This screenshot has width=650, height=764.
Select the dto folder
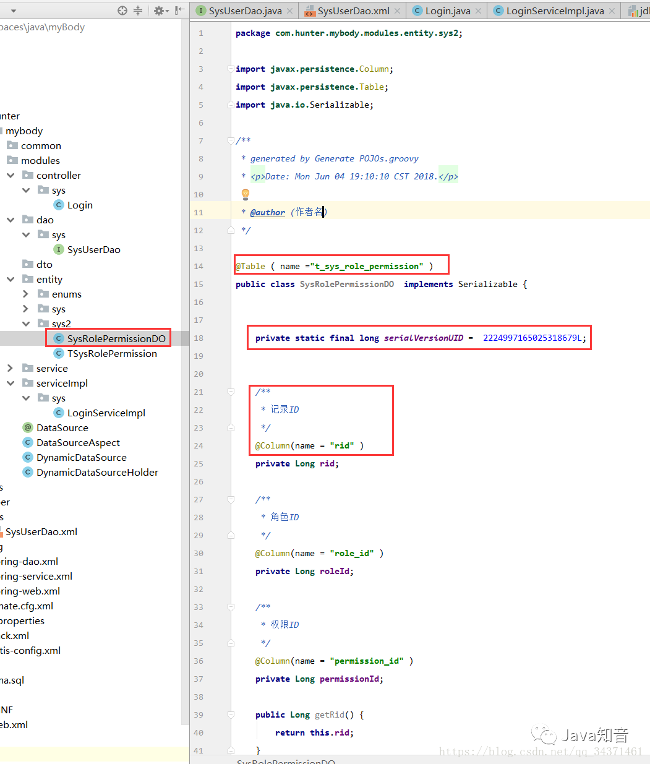pos(45,265)
